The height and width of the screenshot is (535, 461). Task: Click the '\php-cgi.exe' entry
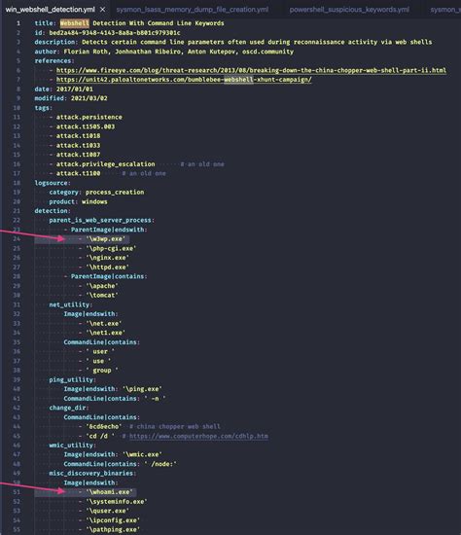(x=111, y=248)
